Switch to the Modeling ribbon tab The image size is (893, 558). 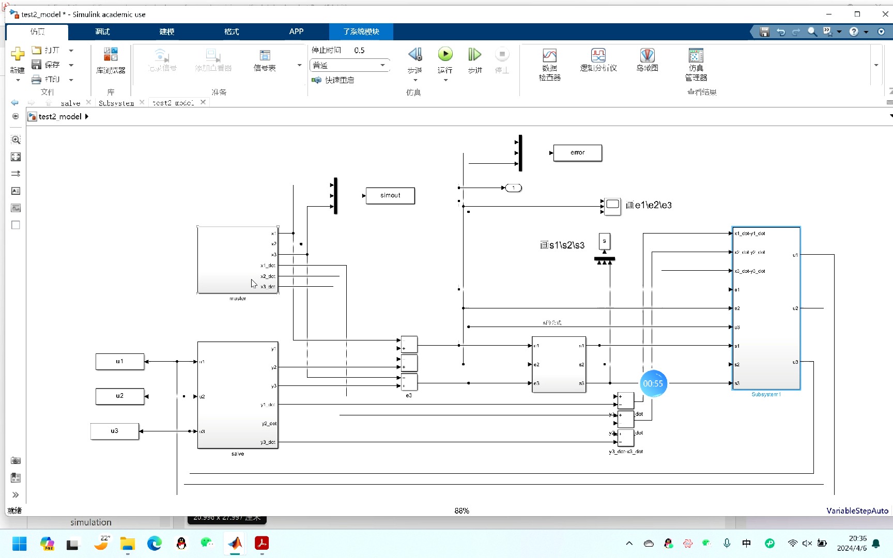click(166, 32)
